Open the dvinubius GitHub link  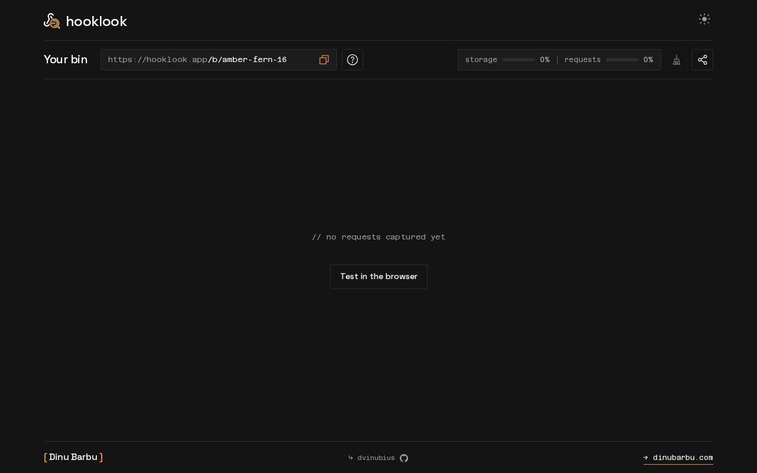[x=378, y=458]
